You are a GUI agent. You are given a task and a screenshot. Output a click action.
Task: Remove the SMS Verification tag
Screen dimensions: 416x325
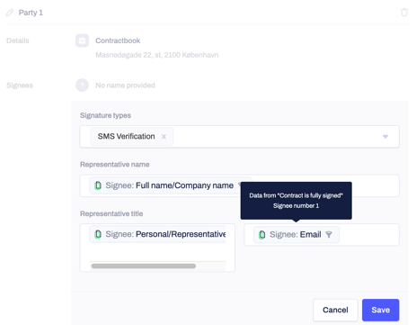[x=164, y=137]
